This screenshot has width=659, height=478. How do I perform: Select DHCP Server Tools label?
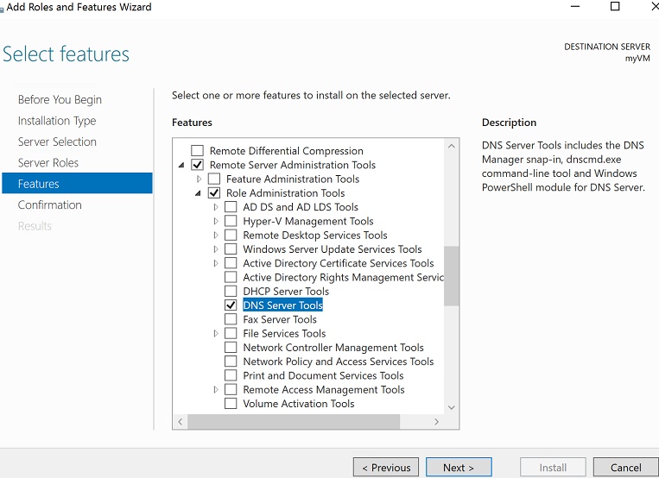(x=286, y=292)
